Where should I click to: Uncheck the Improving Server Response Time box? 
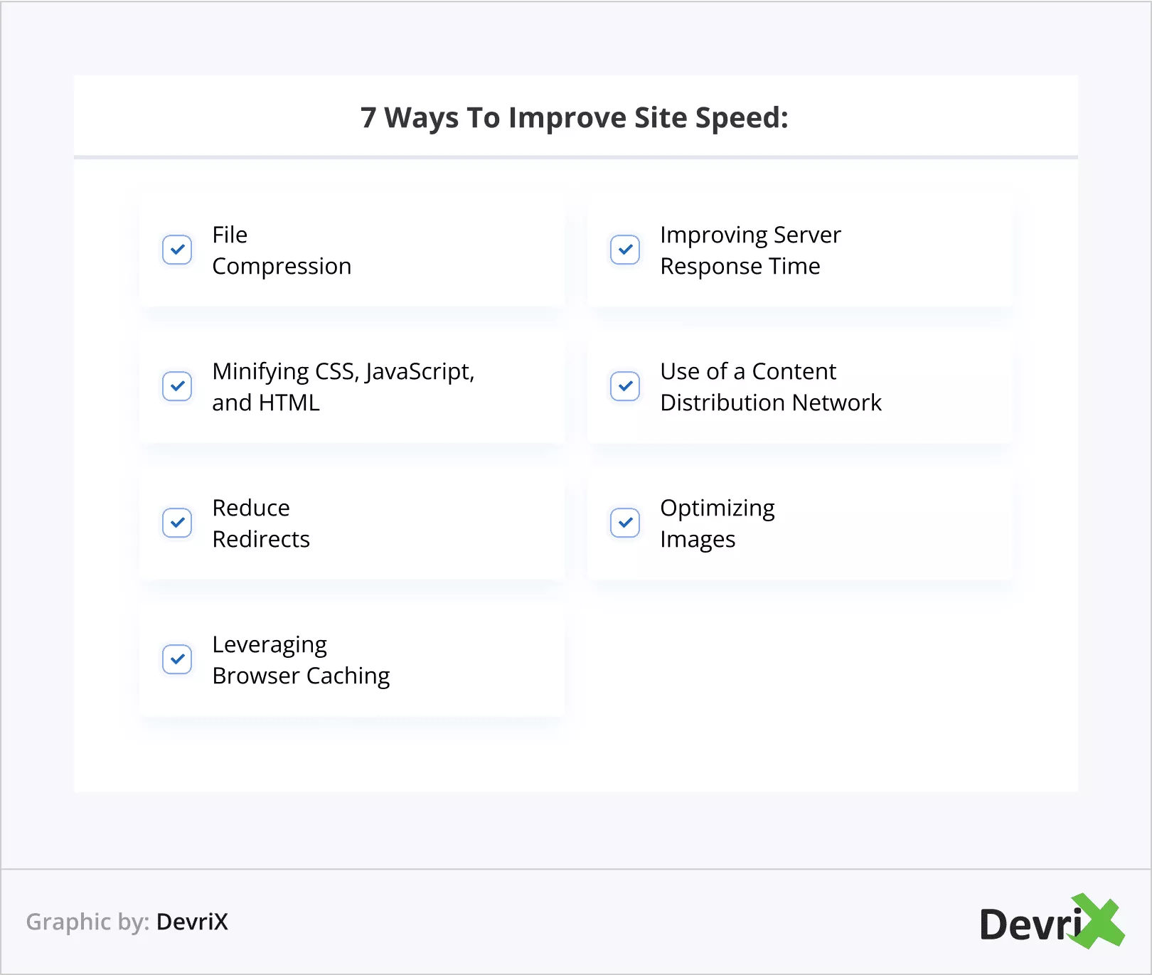[625, 250]
